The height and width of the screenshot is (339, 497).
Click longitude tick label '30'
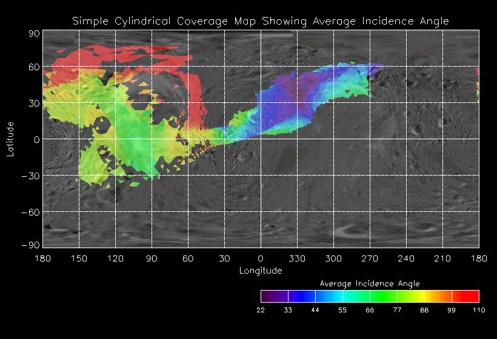click(224, 258)
